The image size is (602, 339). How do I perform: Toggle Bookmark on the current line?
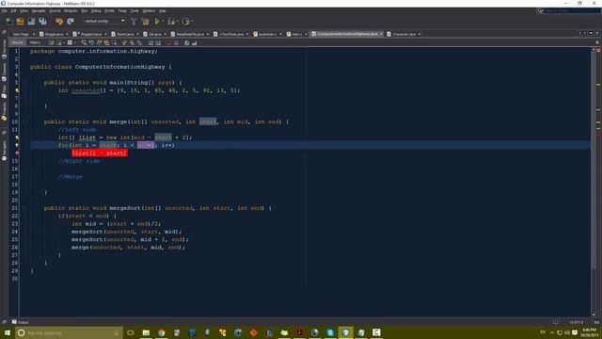pos(139,42)
